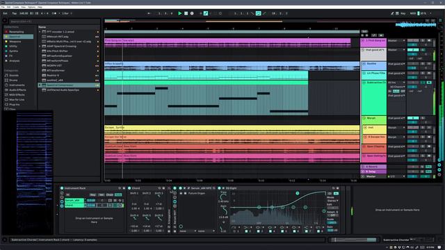
Task: Click the browser search field
Action: (x=54, y=22)
